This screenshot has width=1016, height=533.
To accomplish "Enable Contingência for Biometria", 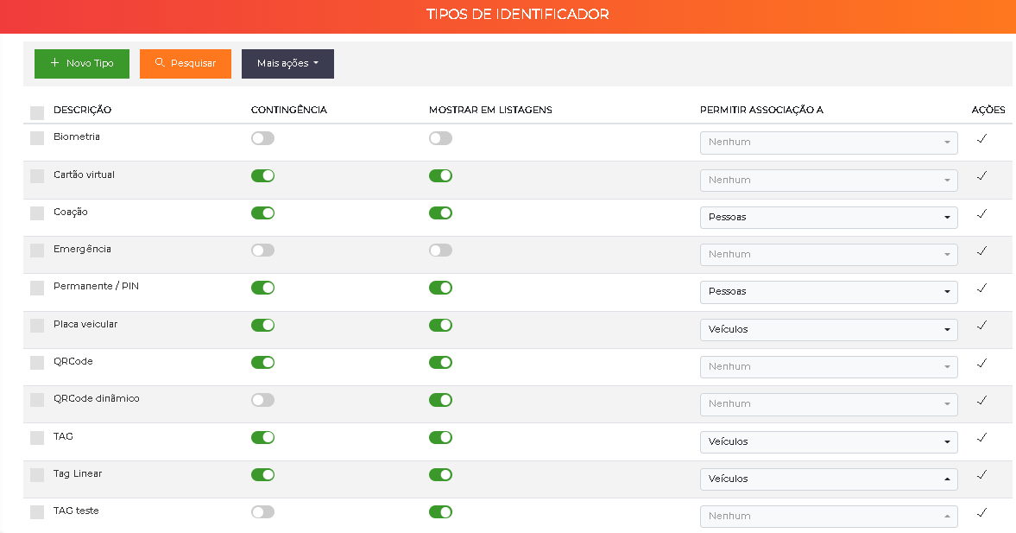I will click(262, 138).
